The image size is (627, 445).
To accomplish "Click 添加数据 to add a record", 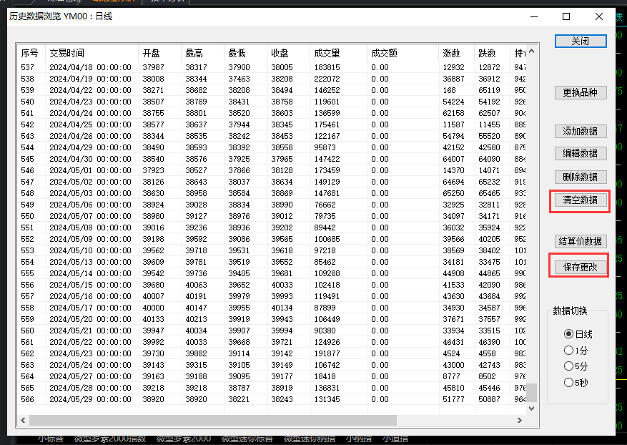I will point(581,131).
